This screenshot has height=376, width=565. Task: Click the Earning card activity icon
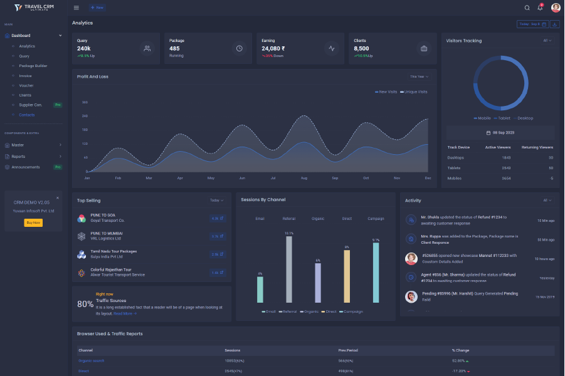[x=332, y=48]
